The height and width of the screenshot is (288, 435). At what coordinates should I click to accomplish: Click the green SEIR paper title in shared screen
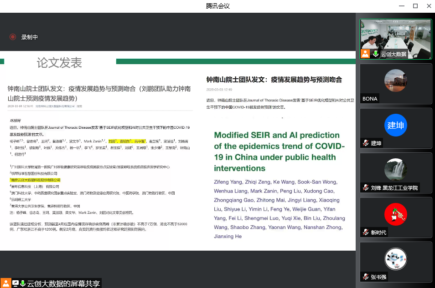click(277, 152)
